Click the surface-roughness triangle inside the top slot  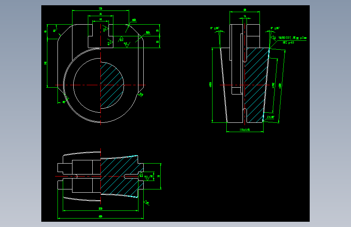[105, 28]
